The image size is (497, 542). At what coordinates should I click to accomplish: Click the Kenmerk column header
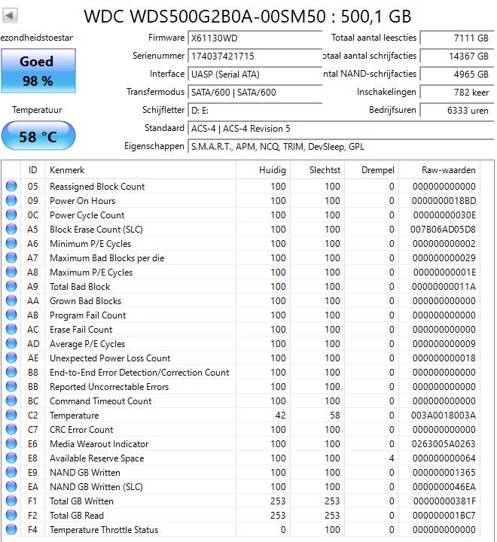(140, 170)
